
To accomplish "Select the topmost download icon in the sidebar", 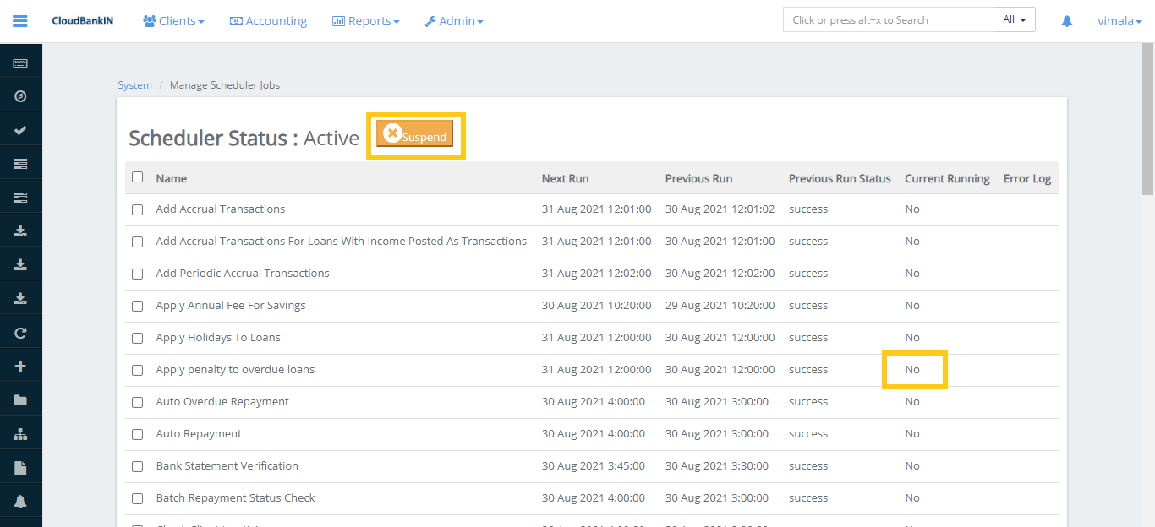I will [20, 230].
